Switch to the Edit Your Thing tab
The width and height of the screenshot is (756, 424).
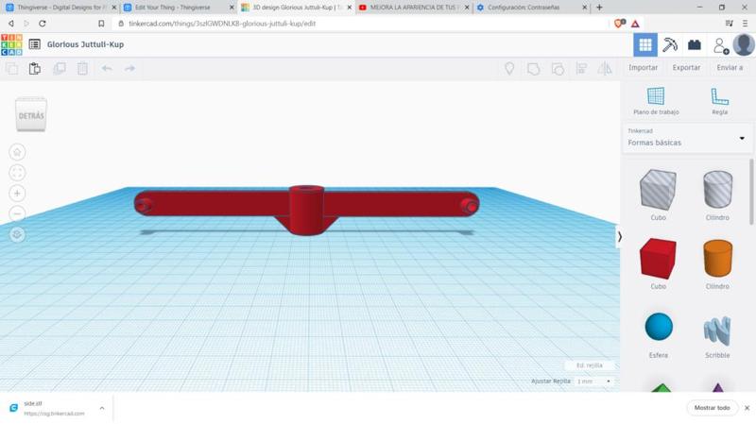coord(175,8)
